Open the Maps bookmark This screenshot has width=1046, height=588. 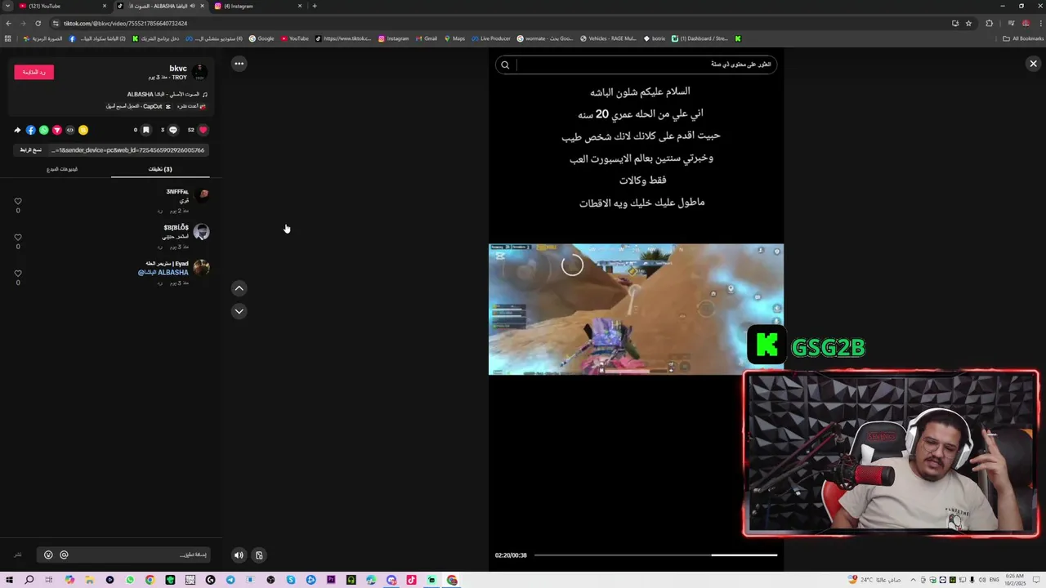(x=454, y=38)
